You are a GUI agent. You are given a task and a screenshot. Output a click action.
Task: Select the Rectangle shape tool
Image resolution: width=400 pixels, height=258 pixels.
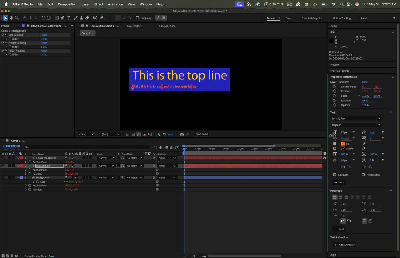tap(56, 18)
